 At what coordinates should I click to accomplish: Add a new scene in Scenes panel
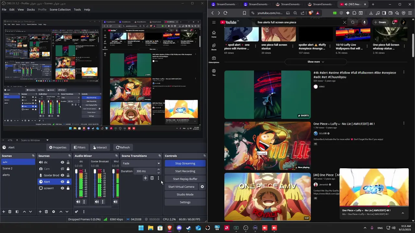pos(4,212)
